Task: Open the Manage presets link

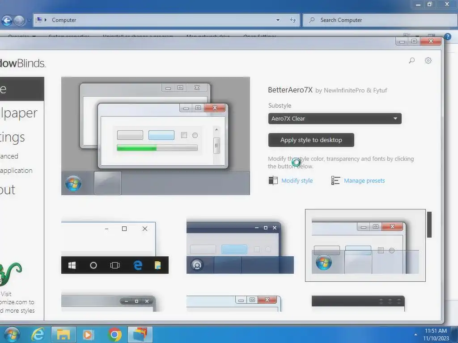Action: [x=364, y=180]
